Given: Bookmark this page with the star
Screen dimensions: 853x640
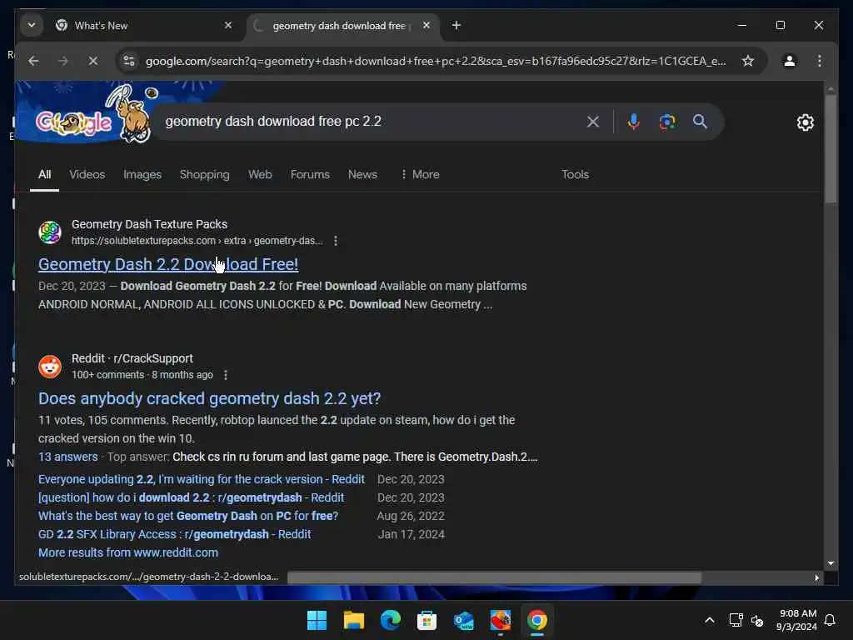Looking at the screenshot, I should point(748,61).
